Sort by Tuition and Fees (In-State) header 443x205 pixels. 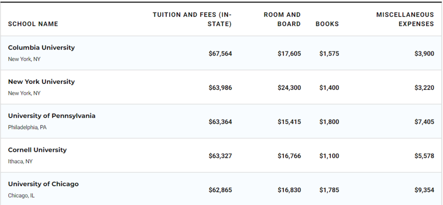tap(192, 19)
